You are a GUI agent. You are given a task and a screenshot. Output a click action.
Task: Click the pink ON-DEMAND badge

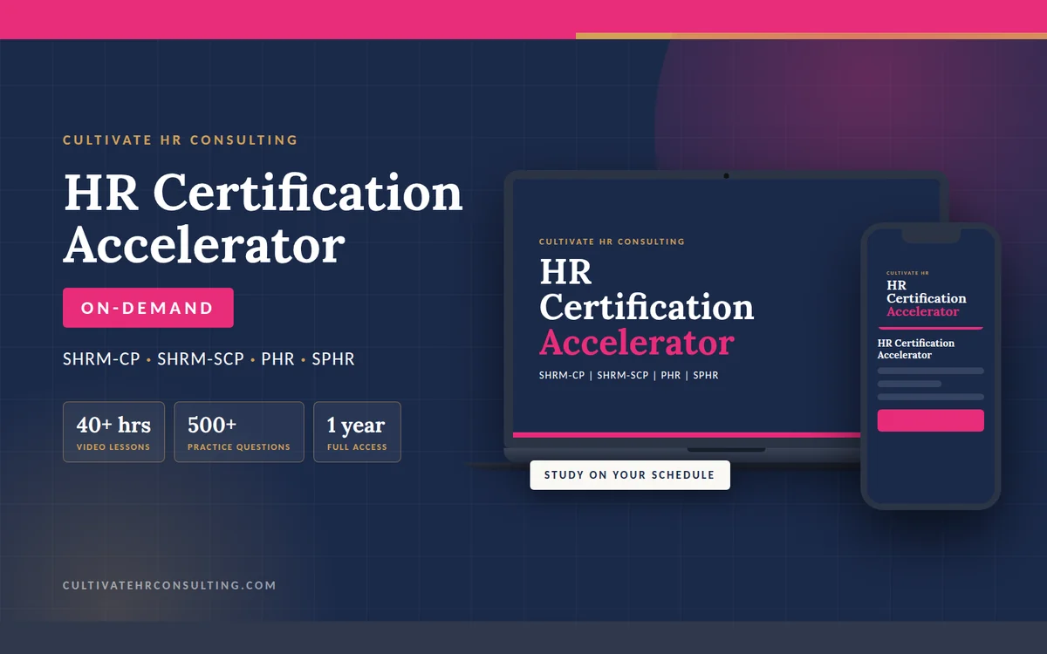coord(148,308)
